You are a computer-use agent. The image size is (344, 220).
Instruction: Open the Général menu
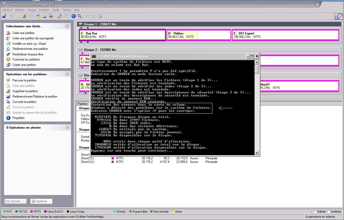click(7, 10)
